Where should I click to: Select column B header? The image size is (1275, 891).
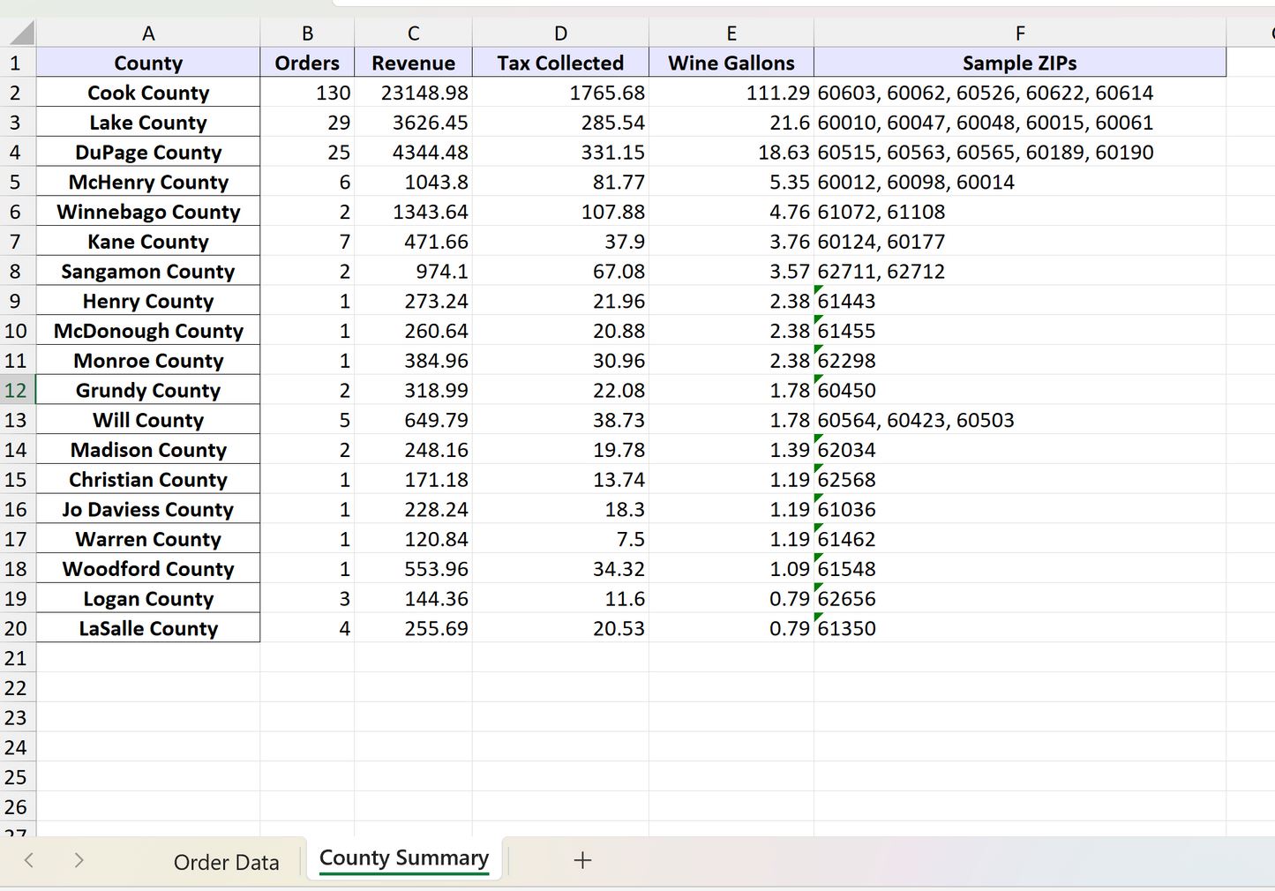[307, 34]
